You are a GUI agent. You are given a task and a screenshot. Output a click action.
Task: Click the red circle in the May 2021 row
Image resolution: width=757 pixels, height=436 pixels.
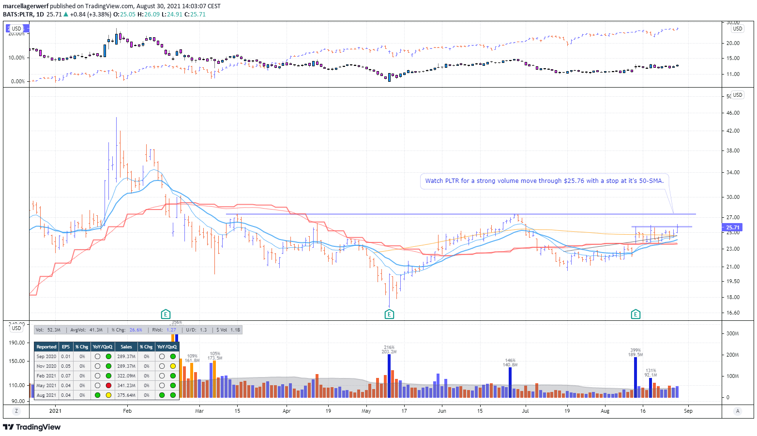tap(108, 386)
